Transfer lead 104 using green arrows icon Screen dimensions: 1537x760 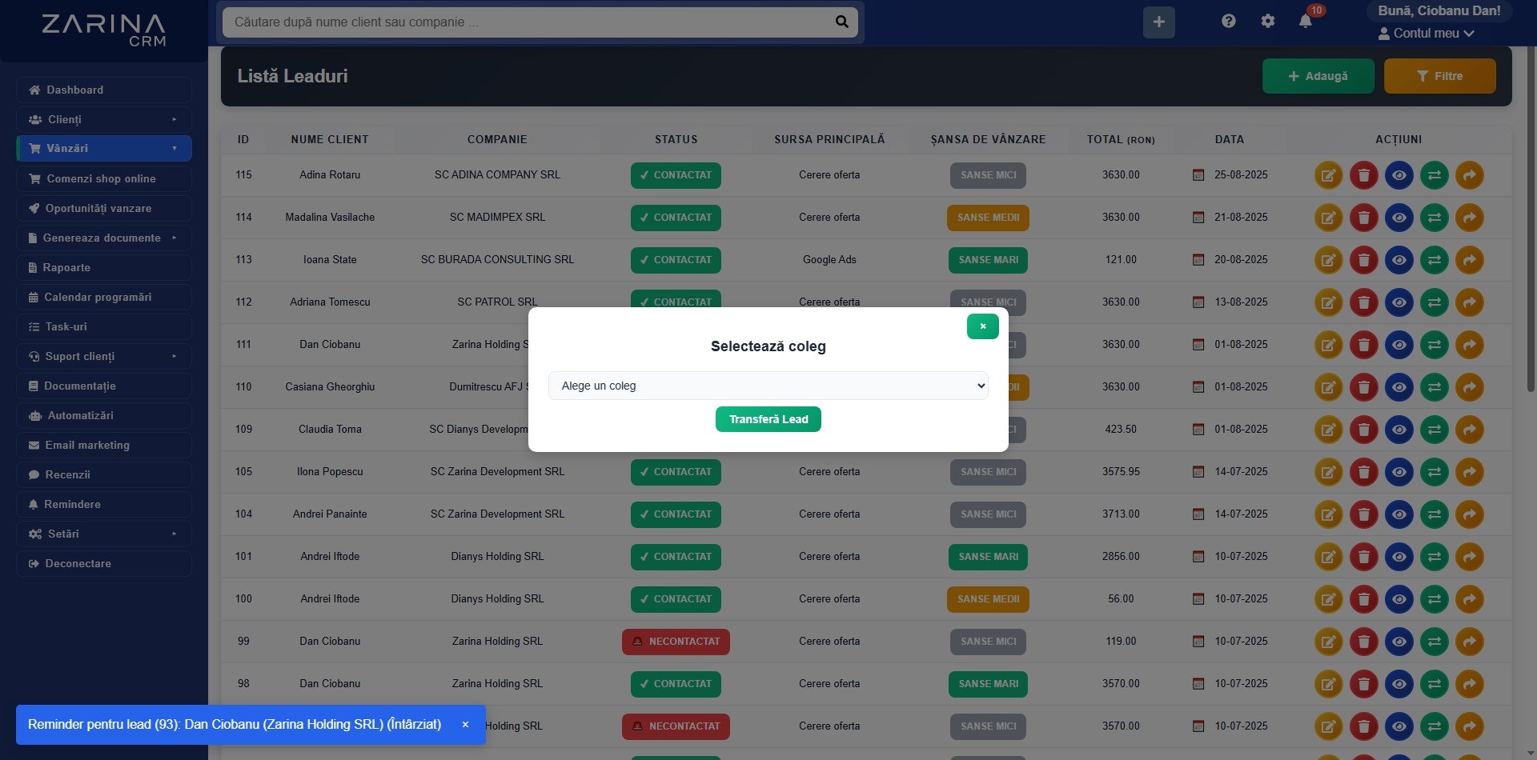point(1435,514)
